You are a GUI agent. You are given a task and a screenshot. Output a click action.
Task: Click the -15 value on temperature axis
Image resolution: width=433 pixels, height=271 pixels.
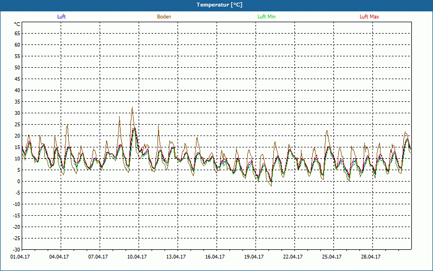17,215
